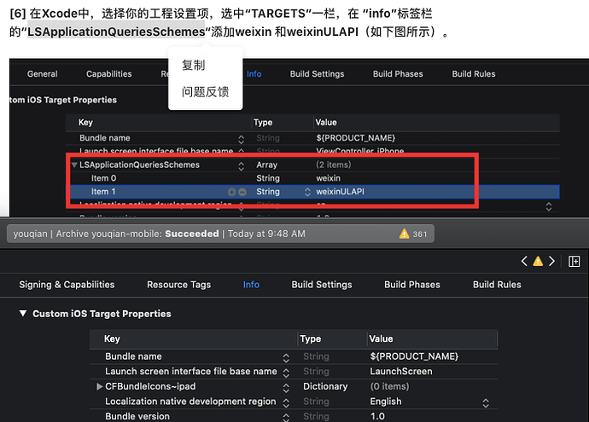Open the key stepper for upper Bundle name row
Viewport: 589px width, 422px height.
(242, 139)
